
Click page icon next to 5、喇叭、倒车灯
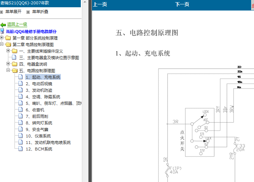coord(21,103)
